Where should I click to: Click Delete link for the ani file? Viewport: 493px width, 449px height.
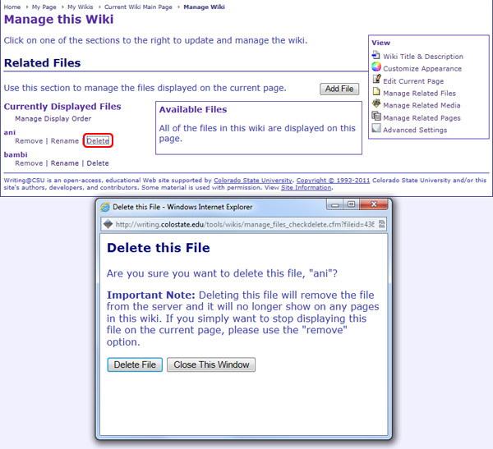click(x=98, y=141)
